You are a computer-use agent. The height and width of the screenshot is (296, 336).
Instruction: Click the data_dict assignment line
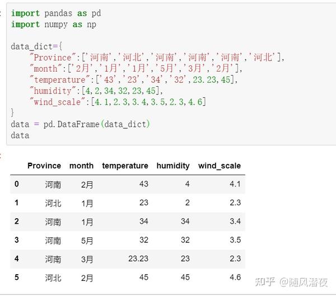[36, 46]
